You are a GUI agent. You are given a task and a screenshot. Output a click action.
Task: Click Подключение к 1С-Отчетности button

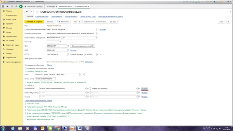pos(95,22)
